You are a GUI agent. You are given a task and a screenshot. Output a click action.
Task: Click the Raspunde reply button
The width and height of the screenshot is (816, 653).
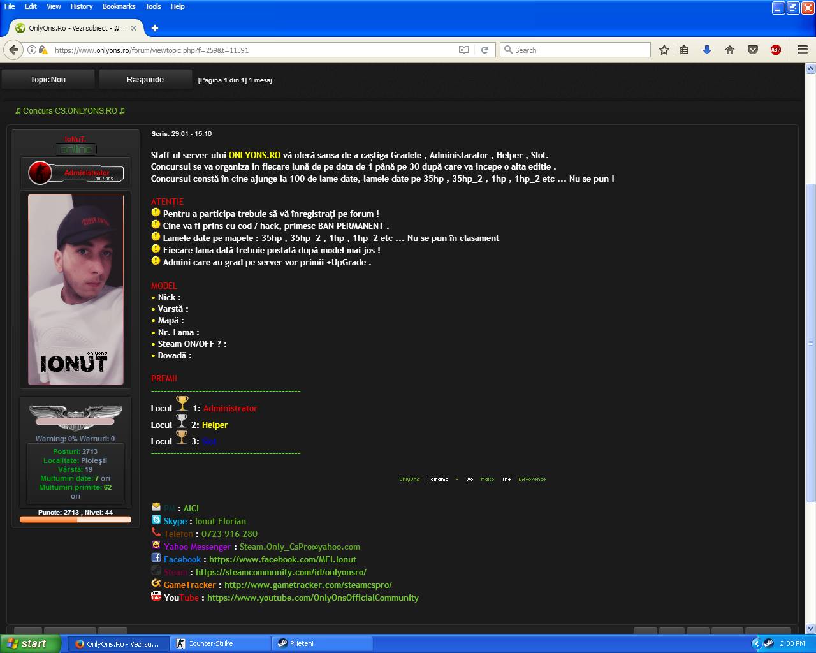coord(145,80)
